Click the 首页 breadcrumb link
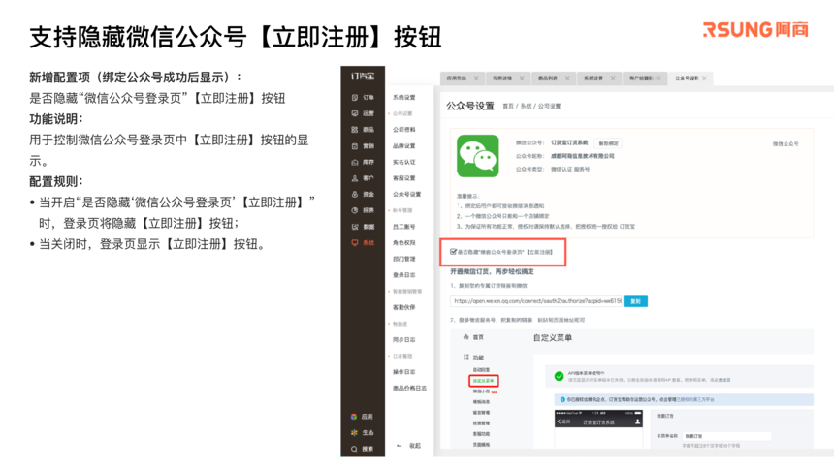834x469 pixels. [508, 106]
